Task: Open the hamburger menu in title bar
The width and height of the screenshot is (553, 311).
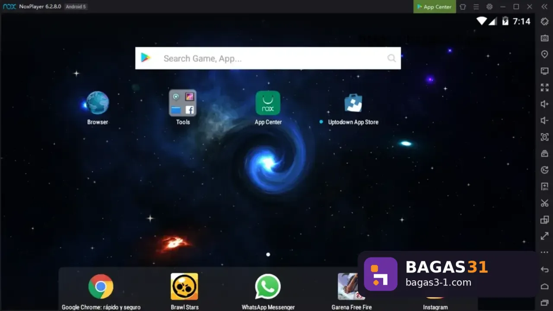Action: 476,6
